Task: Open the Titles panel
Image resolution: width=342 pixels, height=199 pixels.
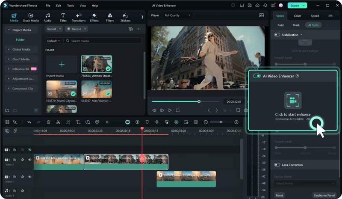Action: (x=63, y=18)
